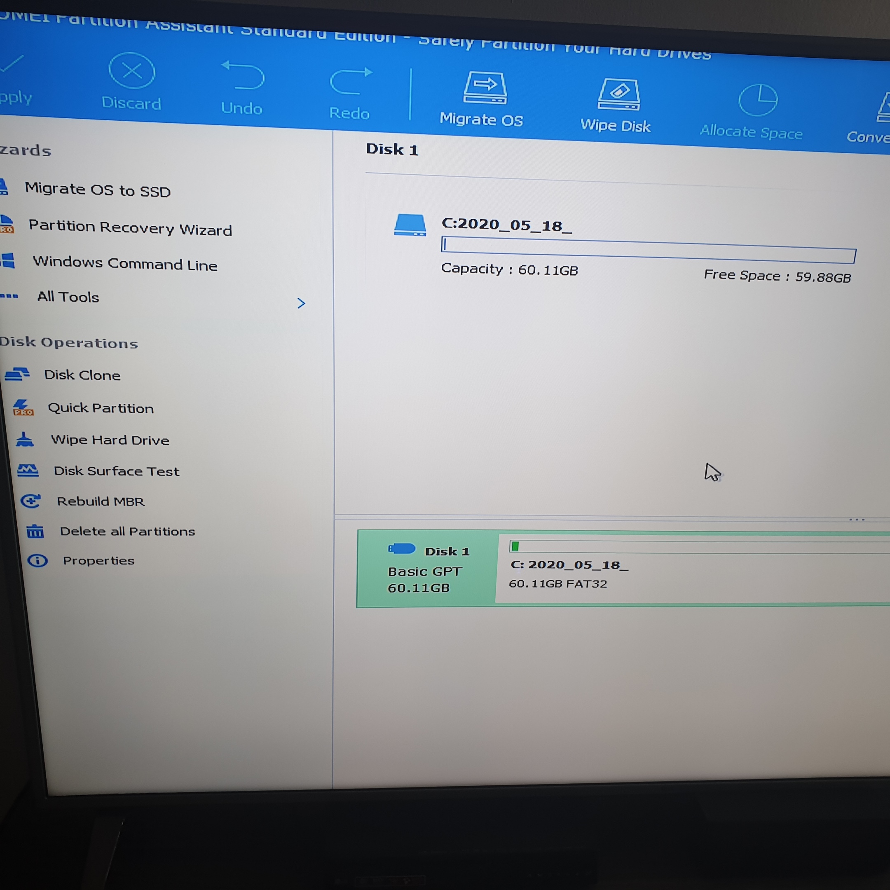Click the Discard toolbar icon

tap(132, 71)
